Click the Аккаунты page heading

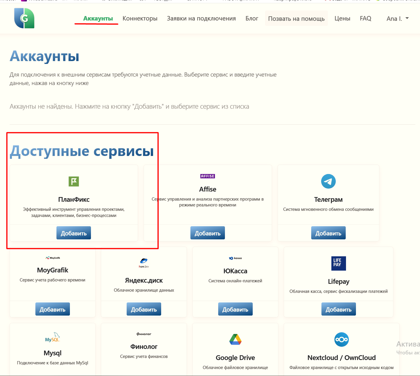click(44, 56)
